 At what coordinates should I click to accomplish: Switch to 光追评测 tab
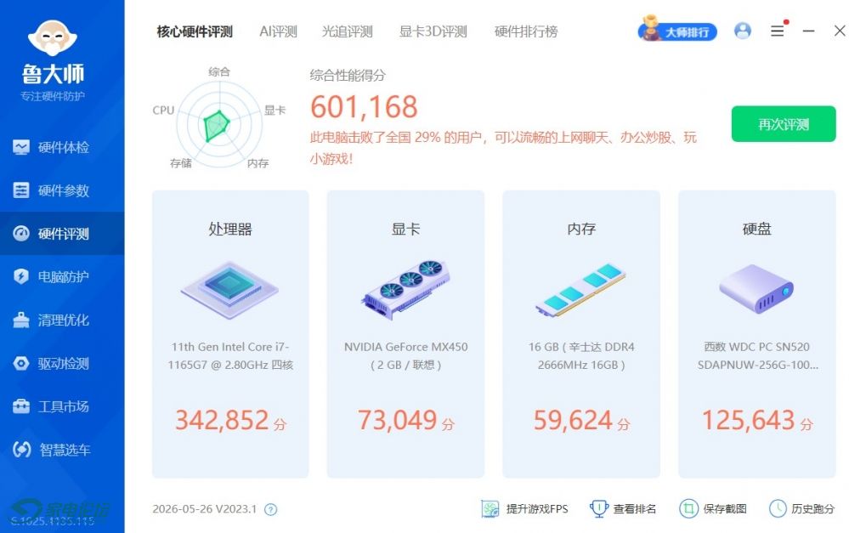click(x=347, y=32)
